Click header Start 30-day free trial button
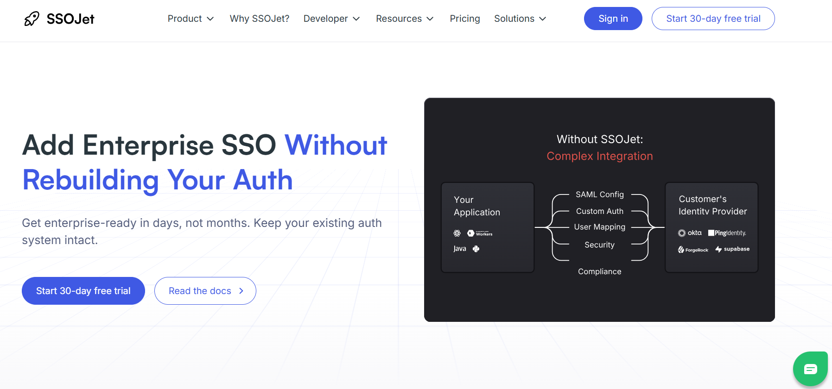Viewport: 832px width, 389px height. point(713,19)
